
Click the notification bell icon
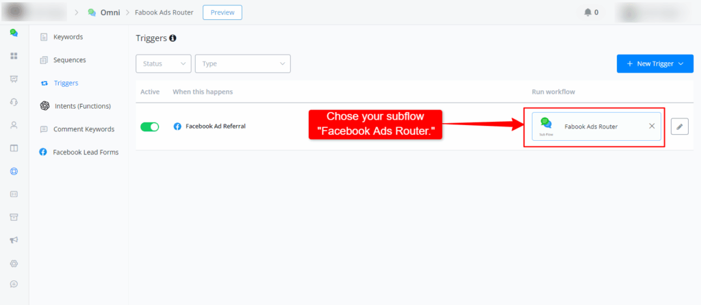(x=587, y=12)
